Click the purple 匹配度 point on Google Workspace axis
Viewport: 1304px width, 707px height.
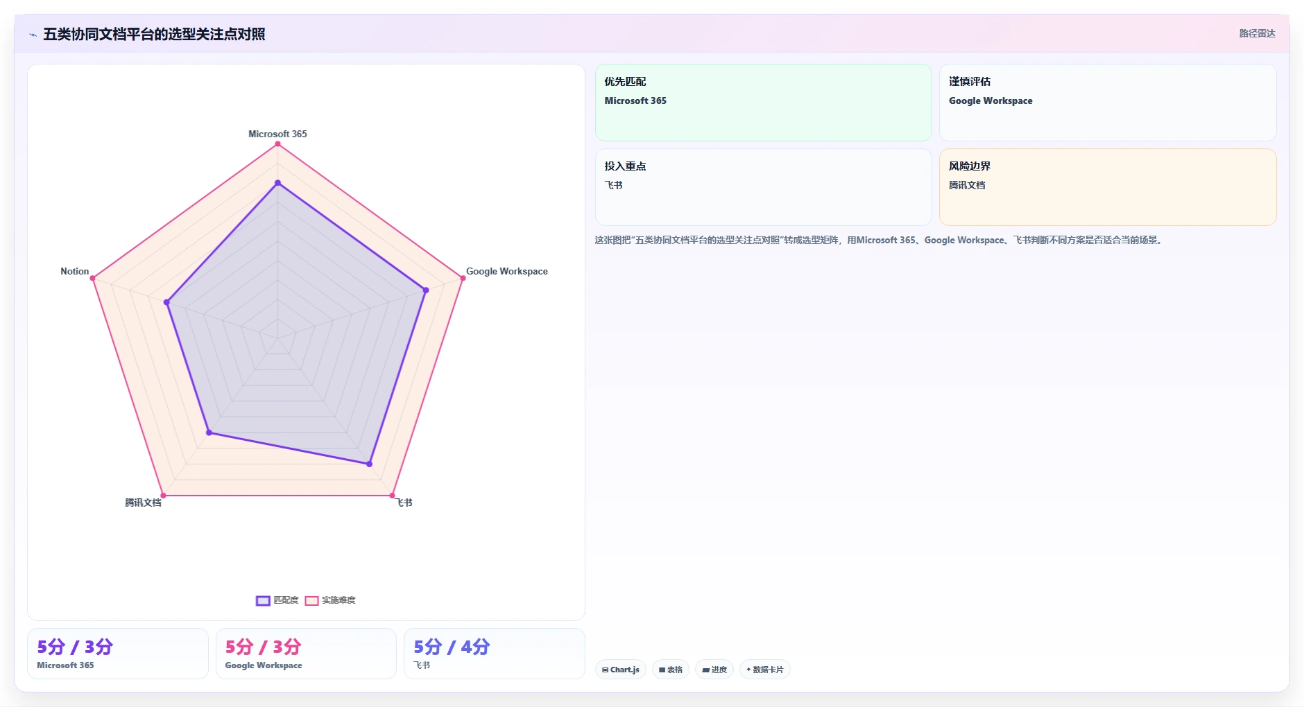point(426,290)
